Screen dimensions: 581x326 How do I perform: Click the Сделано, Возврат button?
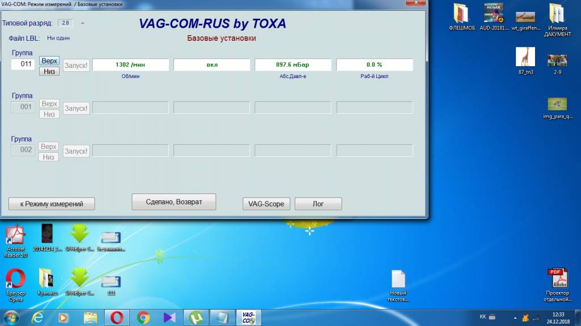pyautogui.click(x=174, y=202)
